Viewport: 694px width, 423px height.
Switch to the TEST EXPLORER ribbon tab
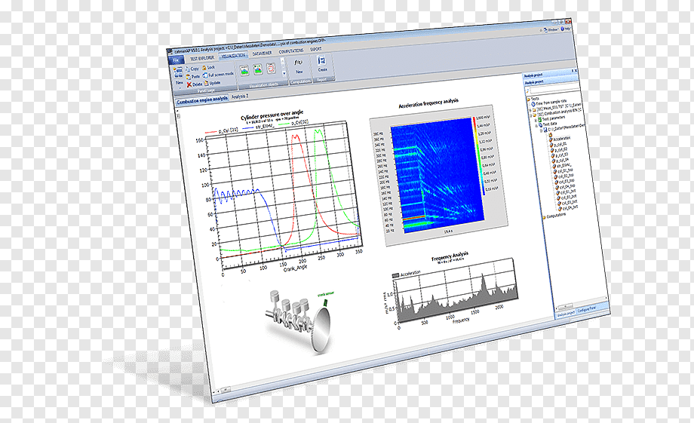coord(202,58)
